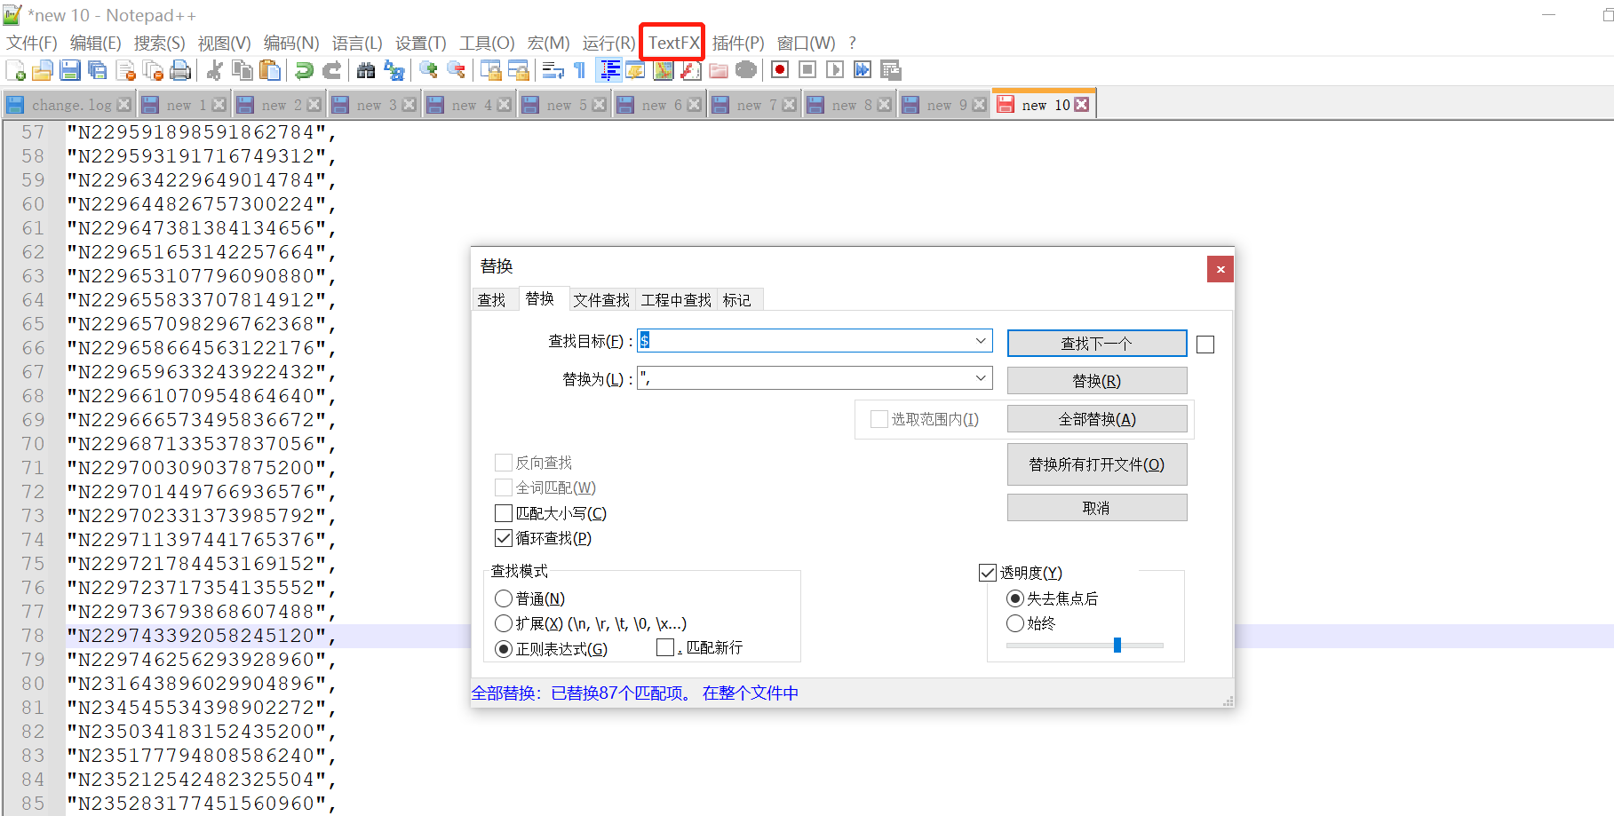Click the Open file toolbar icon

(x=43, y=70)
